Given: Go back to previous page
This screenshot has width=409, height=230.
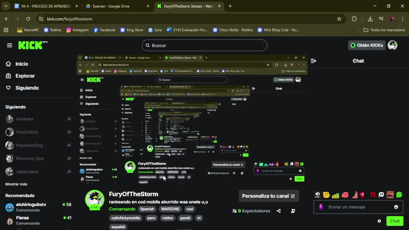Looking at the screenshot, I should coord(7,19).
